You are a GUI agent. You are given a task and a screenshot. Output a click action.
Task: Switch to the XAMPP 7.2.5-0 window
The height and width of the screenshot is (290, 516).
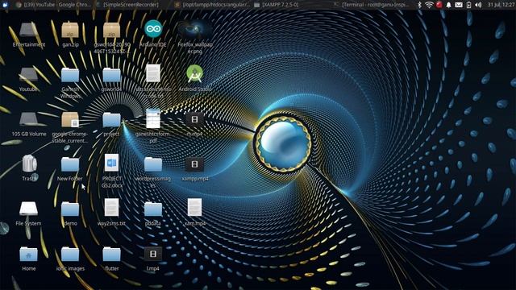(x=277, y=5)
